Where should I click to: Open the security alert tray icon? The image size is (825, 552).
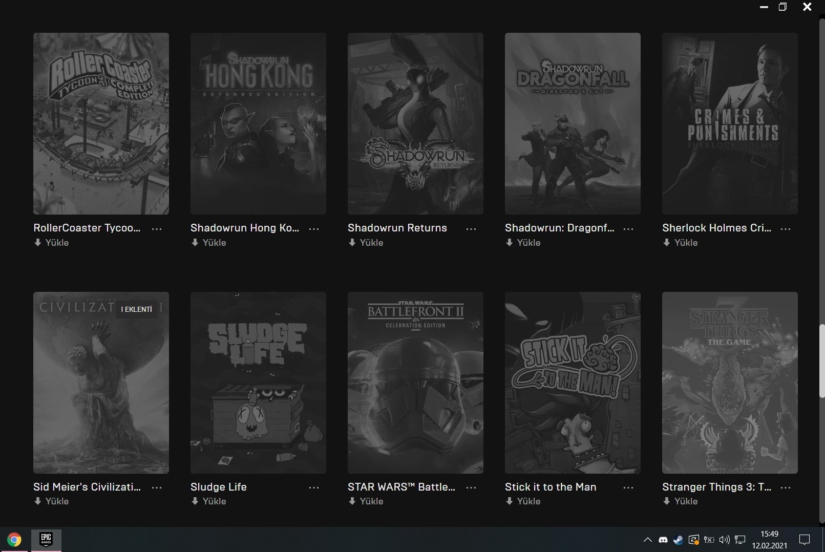pyautogui.click(x=693, y=540)
